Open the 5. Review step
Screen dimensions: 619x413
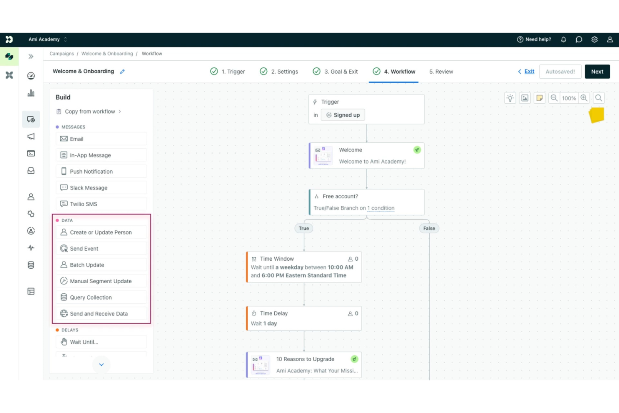tap(441, 71)
